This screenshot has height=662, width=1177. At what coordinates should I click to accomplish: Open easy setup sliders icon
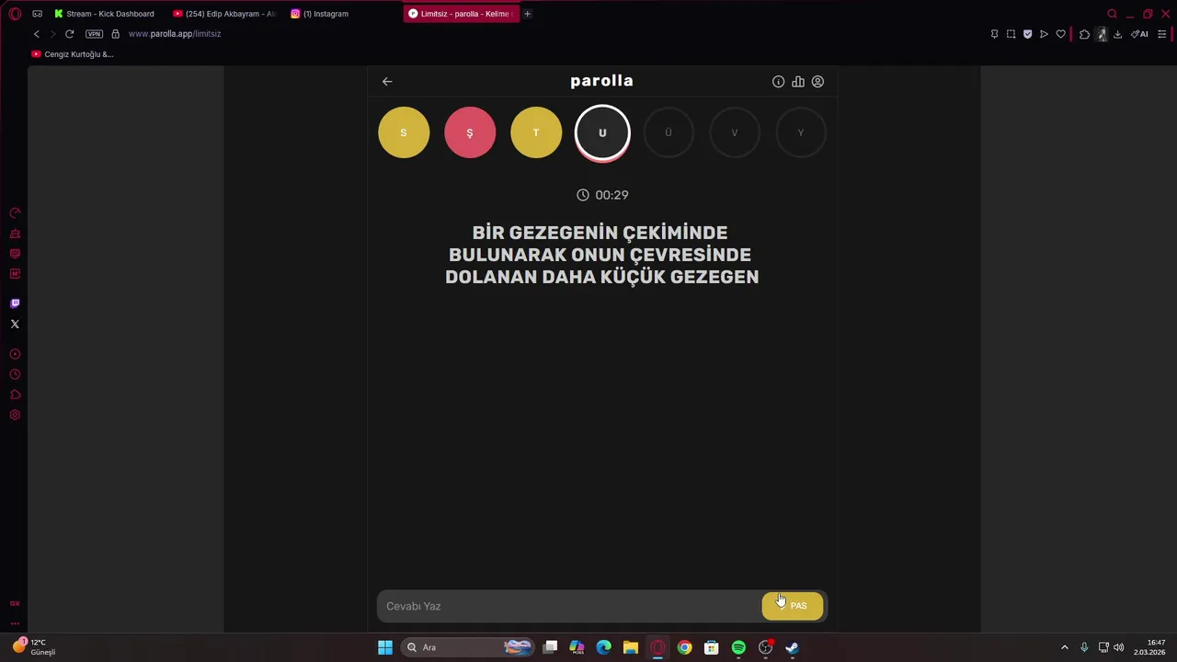point(1161,34)
